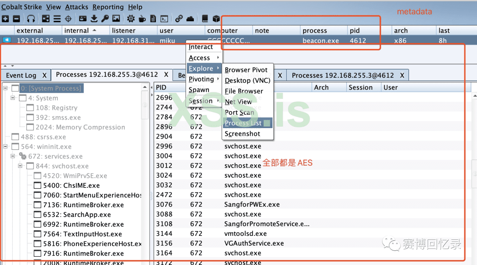Show the targets view crosshair icon
The image size is (477, 265).
(68, 19)
